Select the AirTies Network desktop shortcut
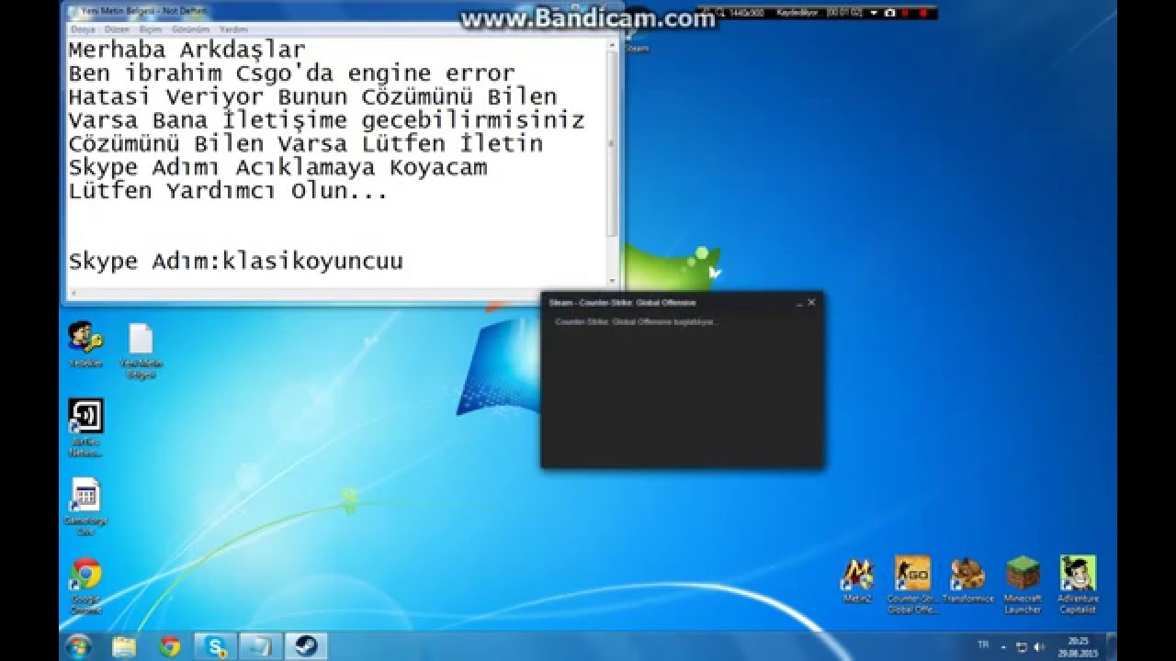Image resolution: width=1176 pixels, height=661 pixels. coord(85,427)
